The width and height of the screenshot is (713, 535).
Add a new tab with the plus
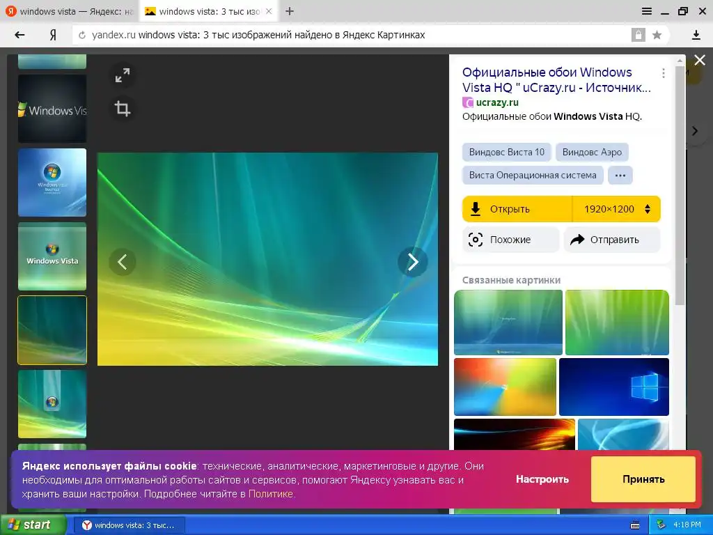pyautogui.click(x=290, y=11)
